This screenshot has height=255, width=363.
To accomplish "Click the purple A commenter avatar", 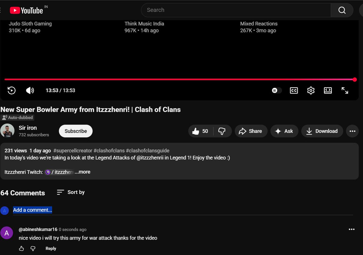I will point(7,233).
